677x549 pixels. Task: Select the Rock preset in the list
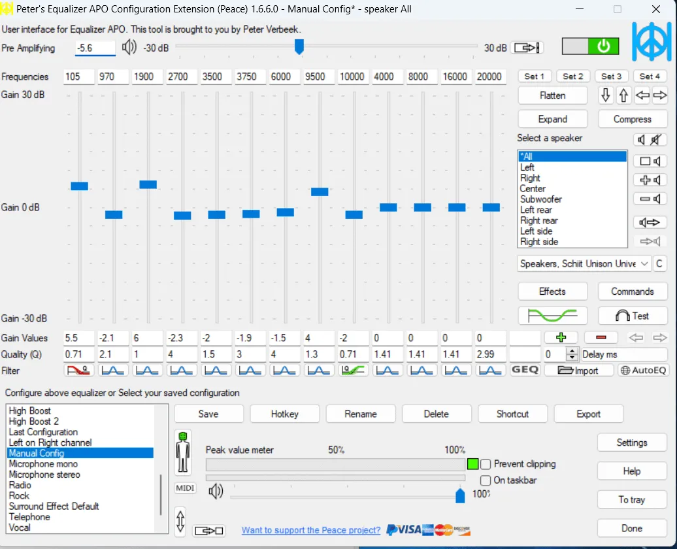pos(20,495)
